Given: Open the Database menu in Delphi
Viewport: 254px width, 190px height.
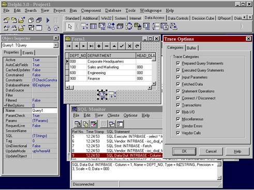Looking at the screenshot, I should (x=113, y=10).
